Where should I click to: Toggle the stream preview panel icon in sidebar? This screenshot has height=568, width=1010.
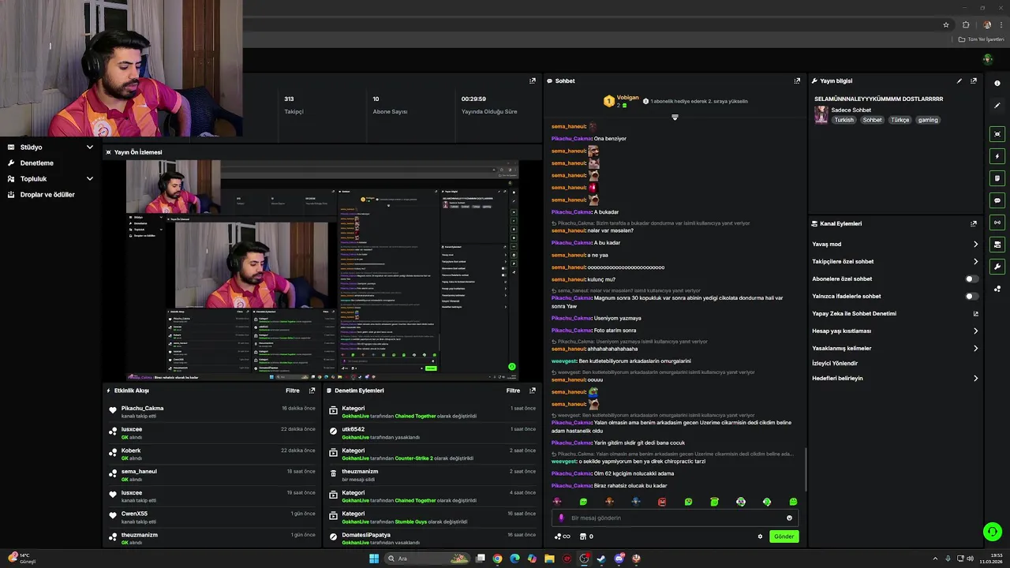[997, 134]
